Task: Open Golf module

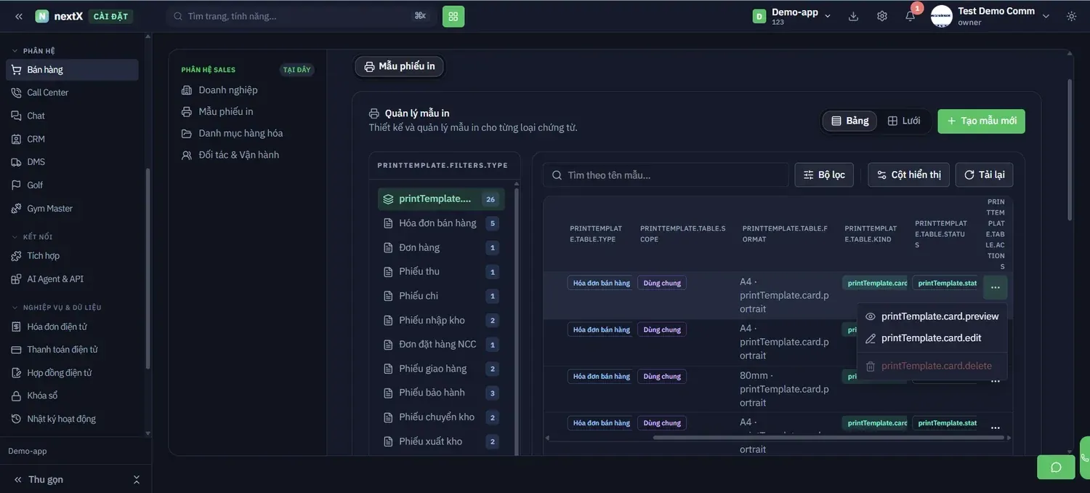Action: pyautogui.click(x=72, y=185)
